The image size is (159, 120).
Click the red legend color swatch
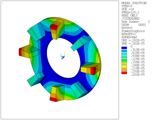[x=124, y=73]
